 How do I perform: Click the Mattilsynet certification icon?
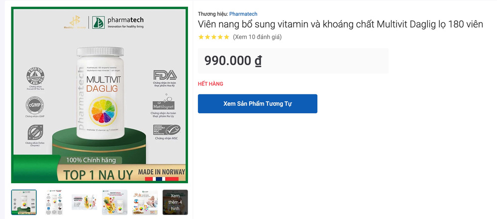pyautogui.click(x=164, y=102)
